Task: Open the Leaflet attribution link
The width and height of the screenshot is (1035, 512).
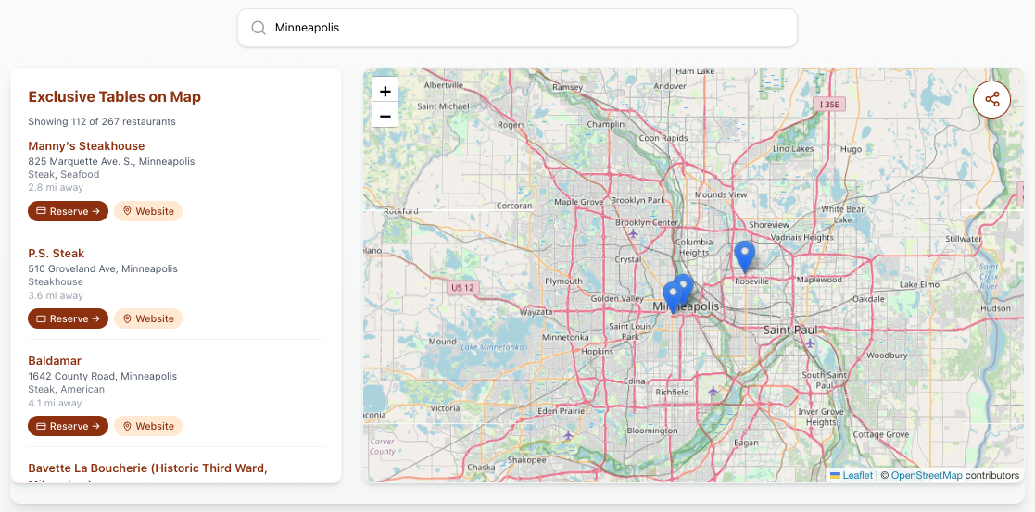Action: click(x=857, y=475)
